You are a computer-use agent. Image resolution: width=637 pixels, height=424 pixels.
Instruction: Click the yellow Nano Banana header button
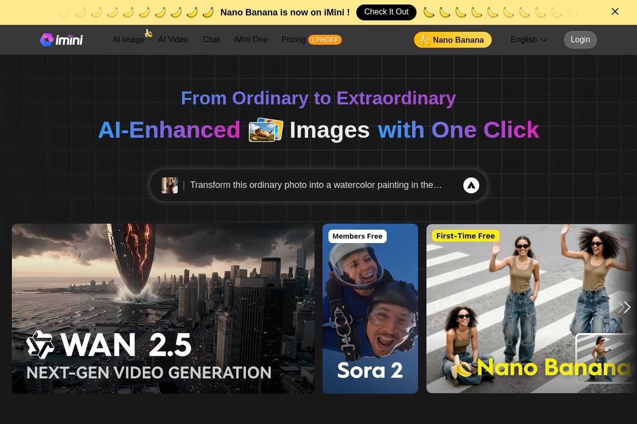coord(452,40)
